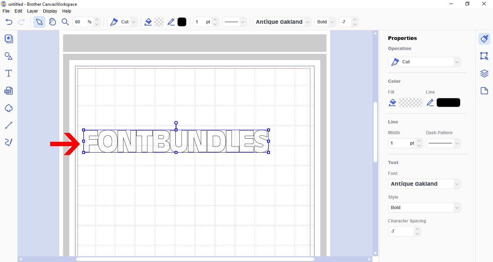Select the freehand curve drawing tool
Image resolution: width=493 pixels, height=262 pixels.
tap(9, 143)
